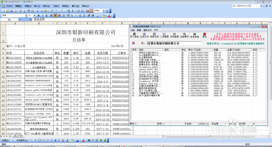Select the Oval drawing tool
Image resolution: width=272 pixels, height=147 pixels.
(43, 140)
